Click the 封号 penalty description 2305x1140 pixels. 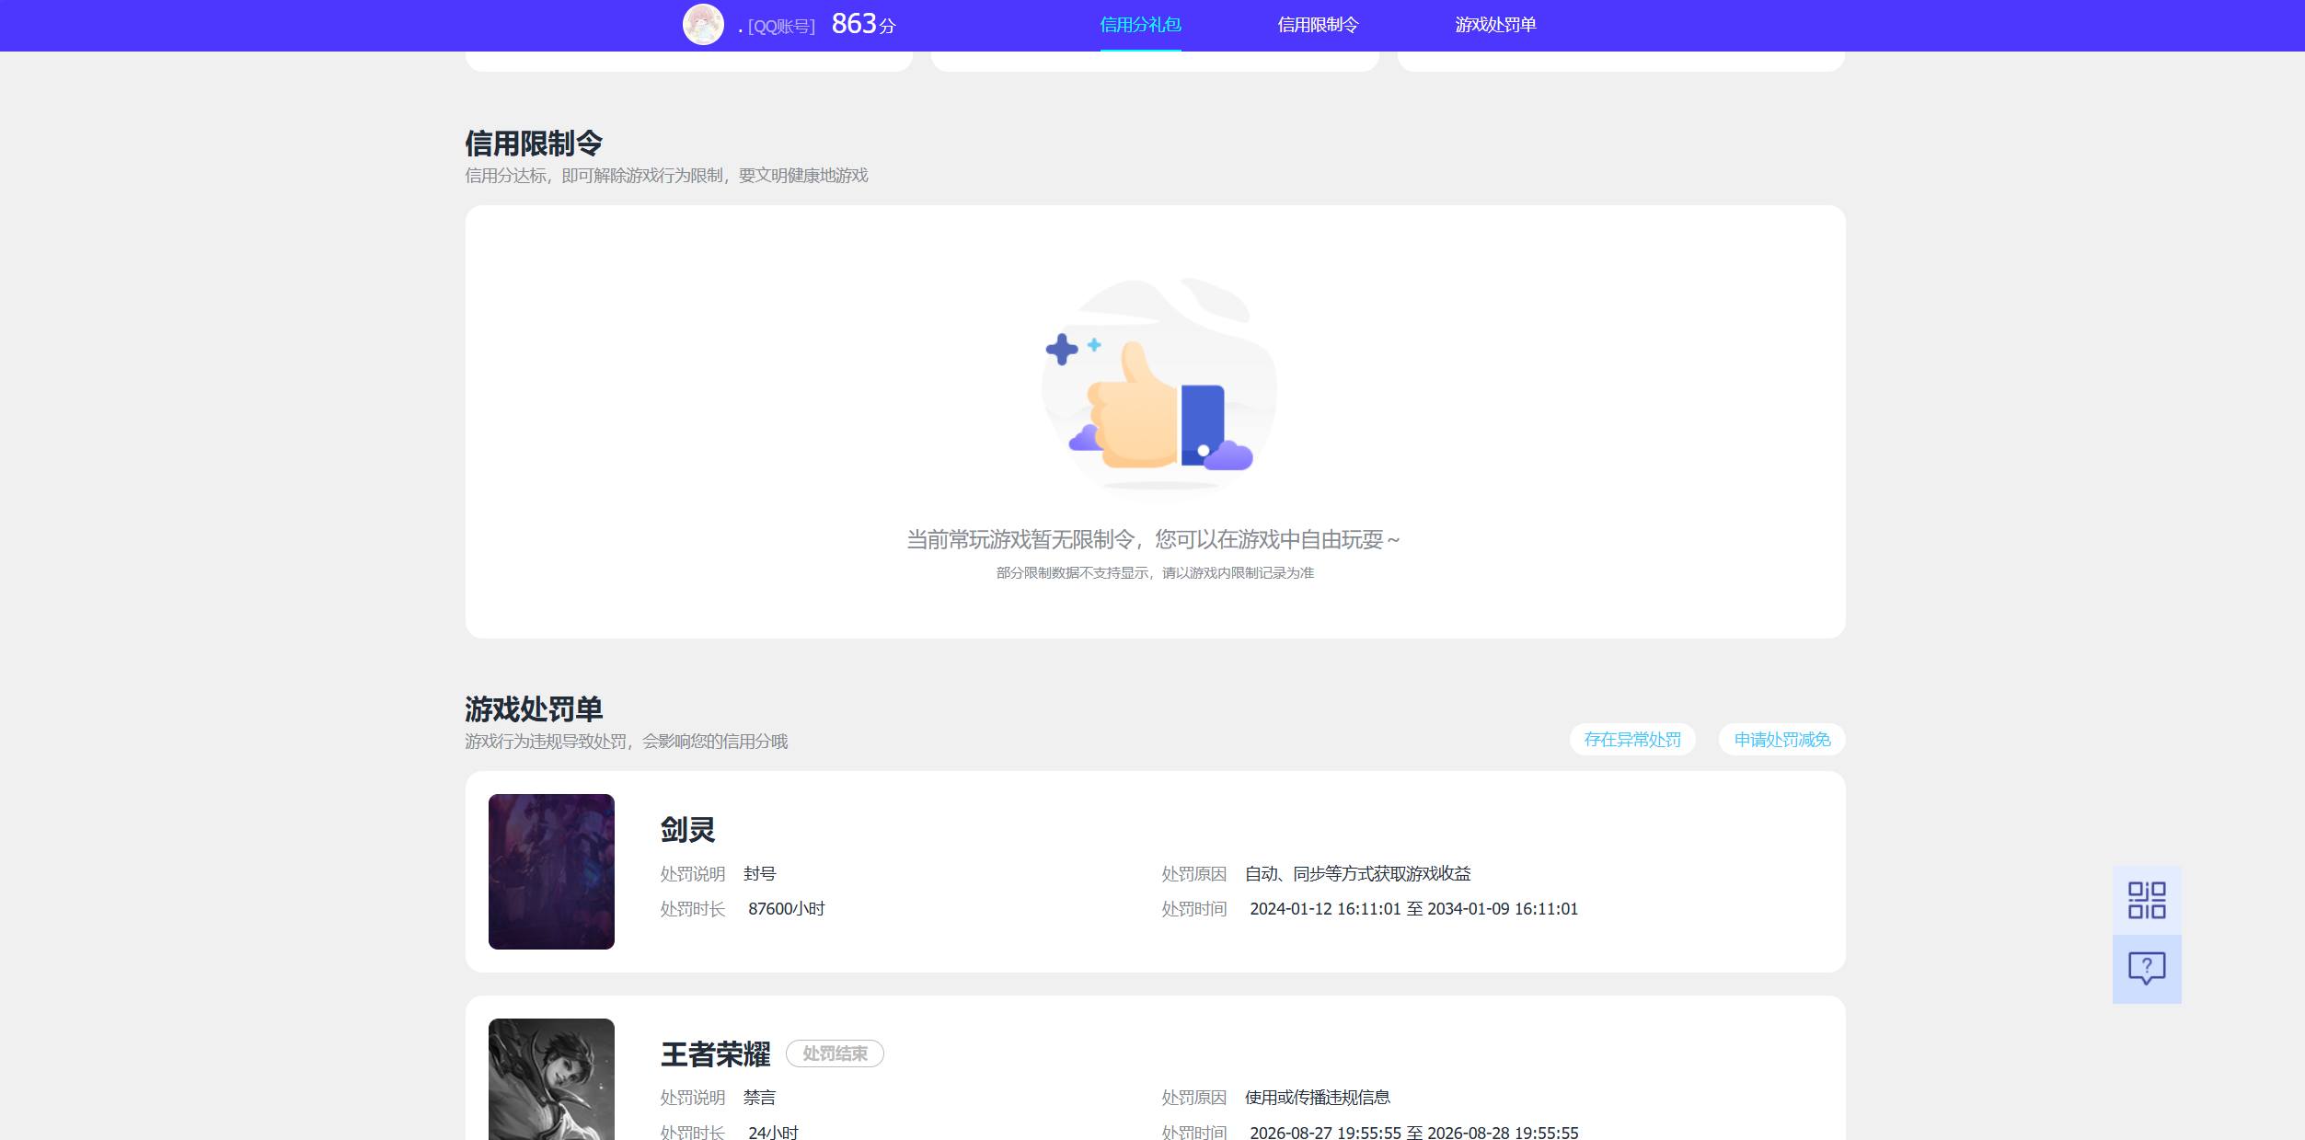coord(760,873)
